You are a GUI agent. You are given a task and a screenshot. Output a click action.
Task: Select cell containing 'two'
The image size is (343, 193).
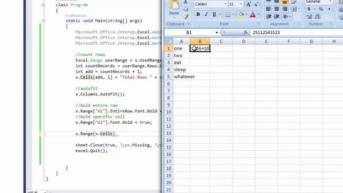(x=181, y=55)
